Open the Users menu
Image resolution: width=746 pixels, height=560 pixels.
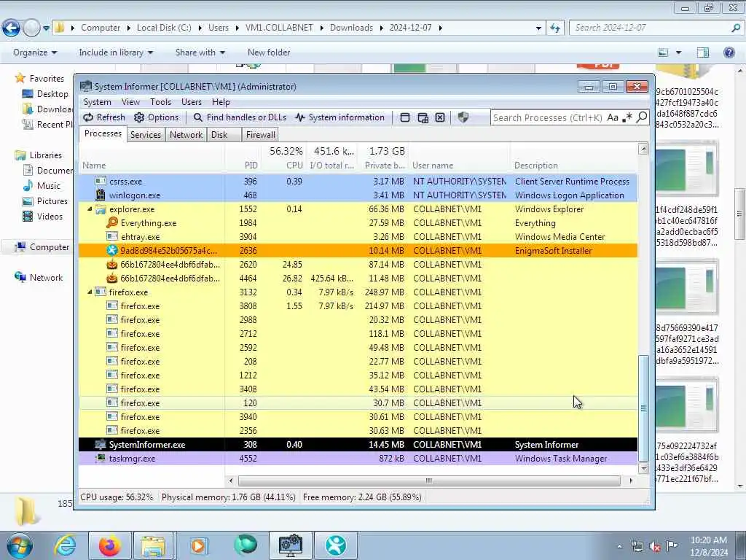click(192, 102)
